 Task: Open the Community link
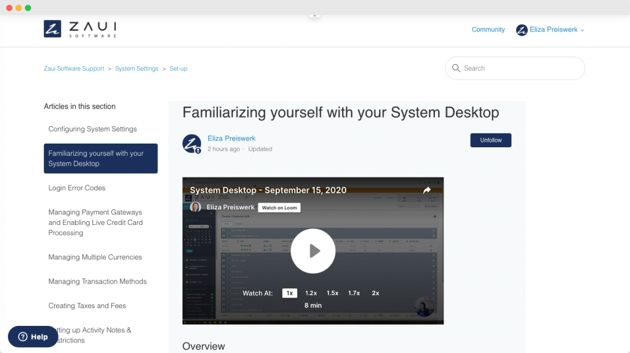pyautogui.click(x=488, y=30)
